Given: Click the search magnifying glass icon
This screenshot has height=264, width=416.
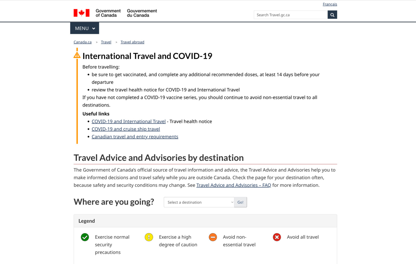Looking at the screenshot, I should [332, 15].
